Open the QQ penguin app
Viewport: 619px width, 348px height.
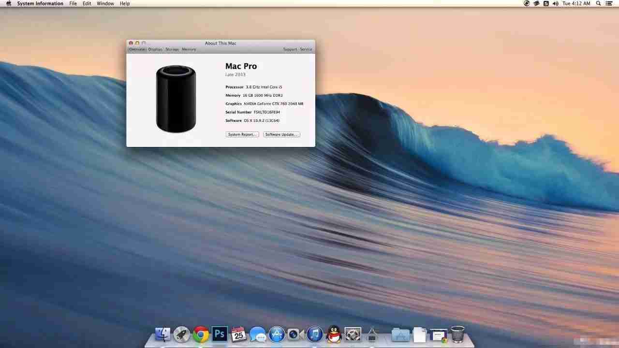tap(334, 334)
